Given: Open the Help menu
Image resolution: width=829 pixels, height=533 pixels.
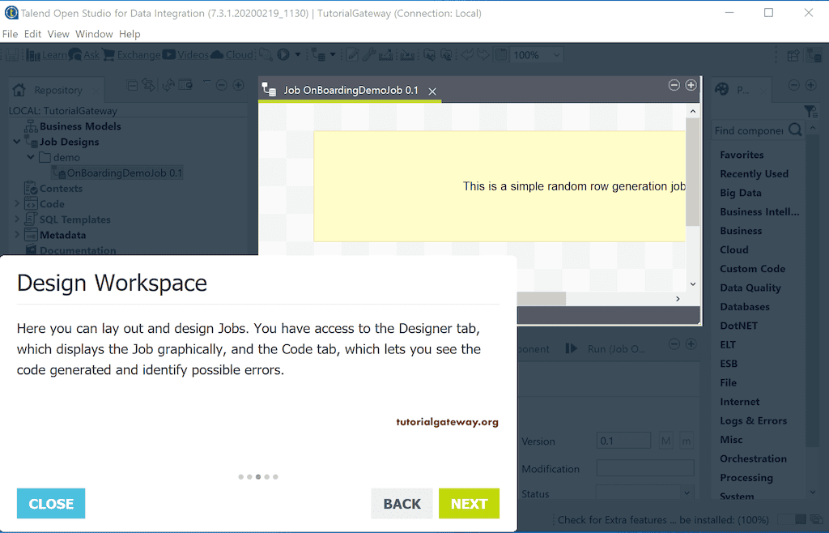Looking at the screenshot, I should pyautogui.click(x=130, y=34).
